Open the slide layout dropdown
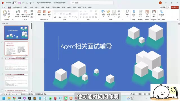180x101 pixels. (x=32, y=11)
